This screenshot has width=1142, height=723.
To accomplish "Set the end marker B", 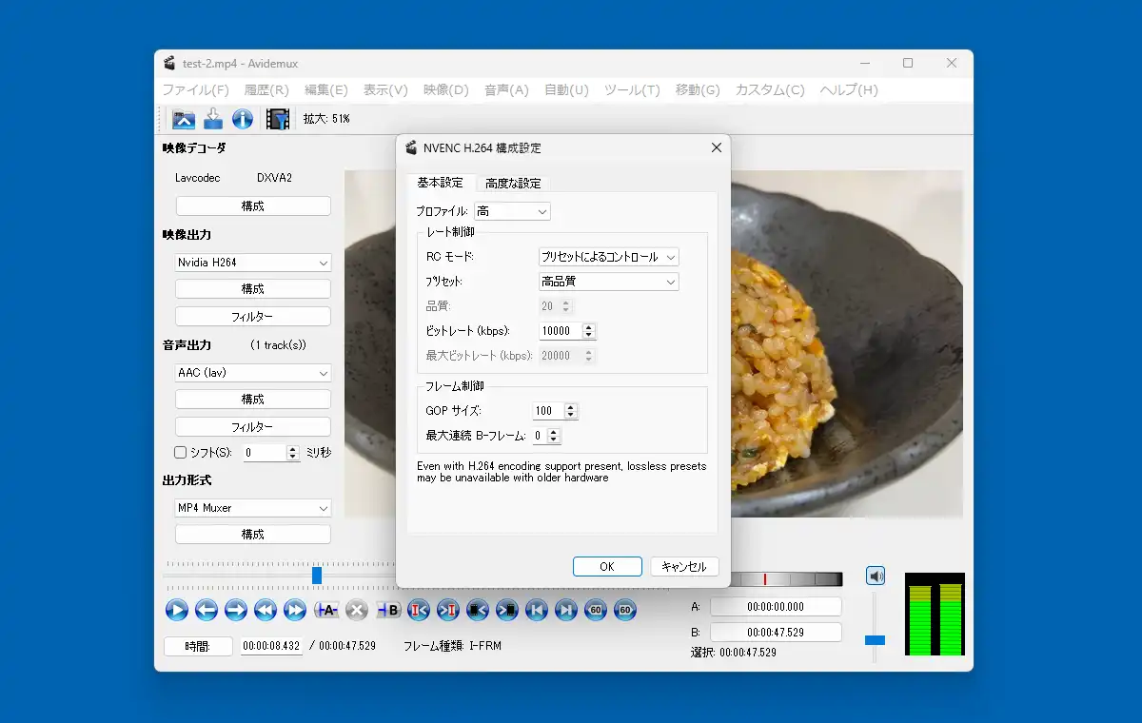I will [387, 611].
